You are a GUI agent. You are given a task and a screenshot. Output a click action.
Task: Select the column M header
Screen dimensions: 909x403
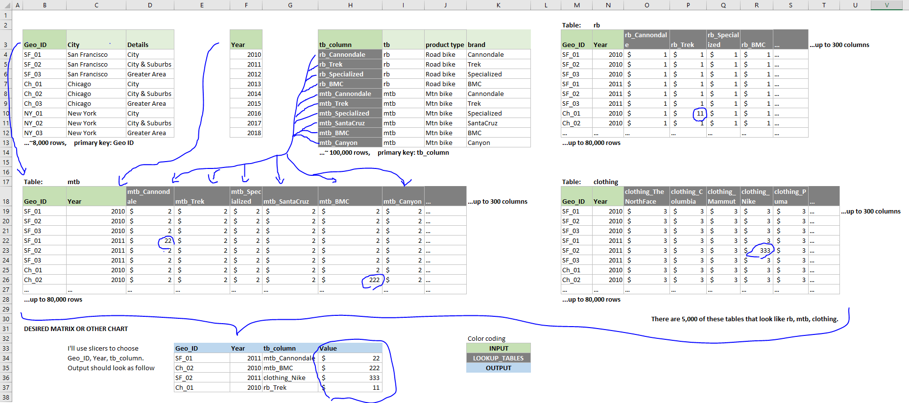pos(576,5)
